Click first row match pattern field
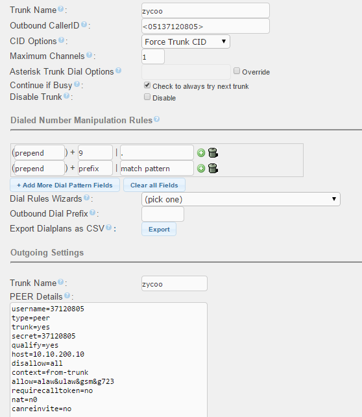The height and width of the screenshot is (417, 362). pos(157,152)
